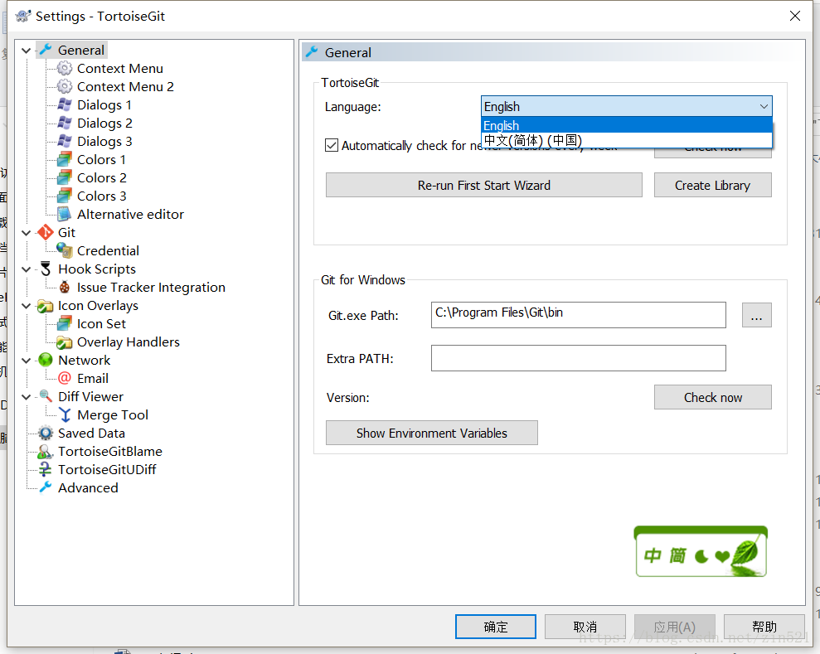The image size is (820, 654).
Task: Open the Dialogs 2 settings page
Action: 104,124
